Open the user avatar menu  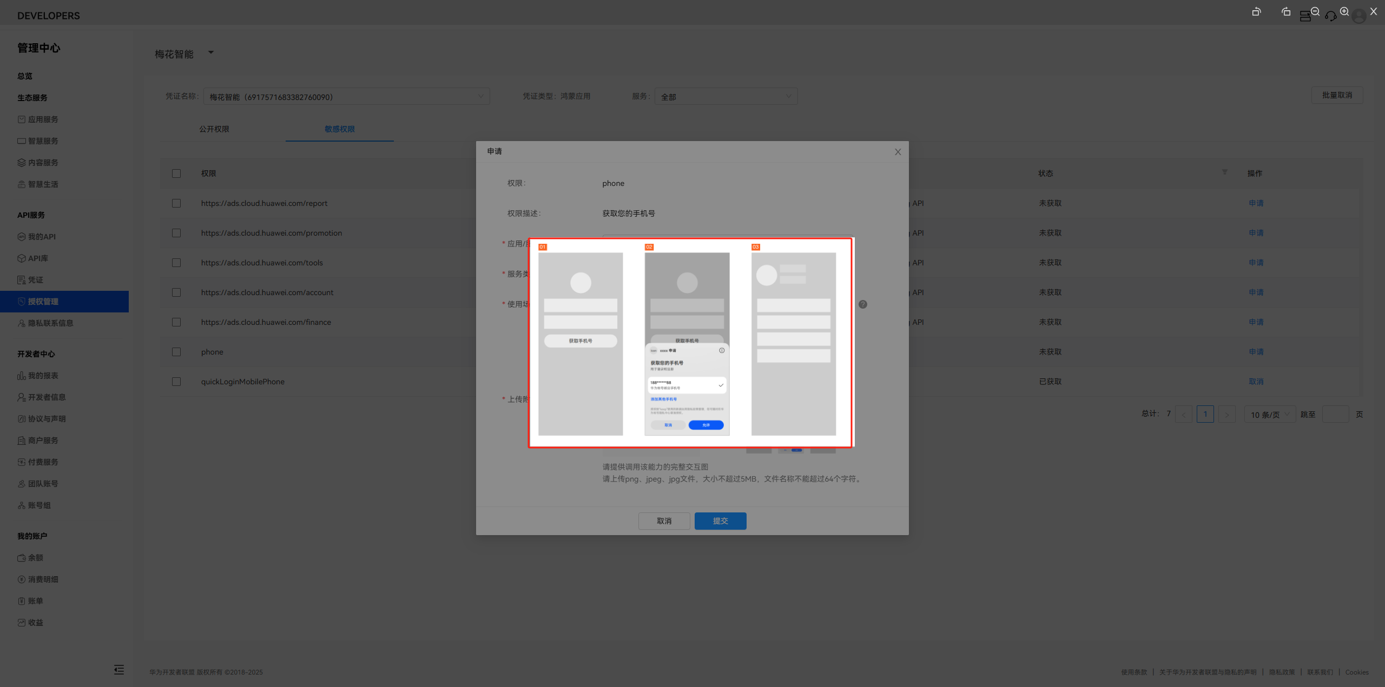[x=1358, y=17]
